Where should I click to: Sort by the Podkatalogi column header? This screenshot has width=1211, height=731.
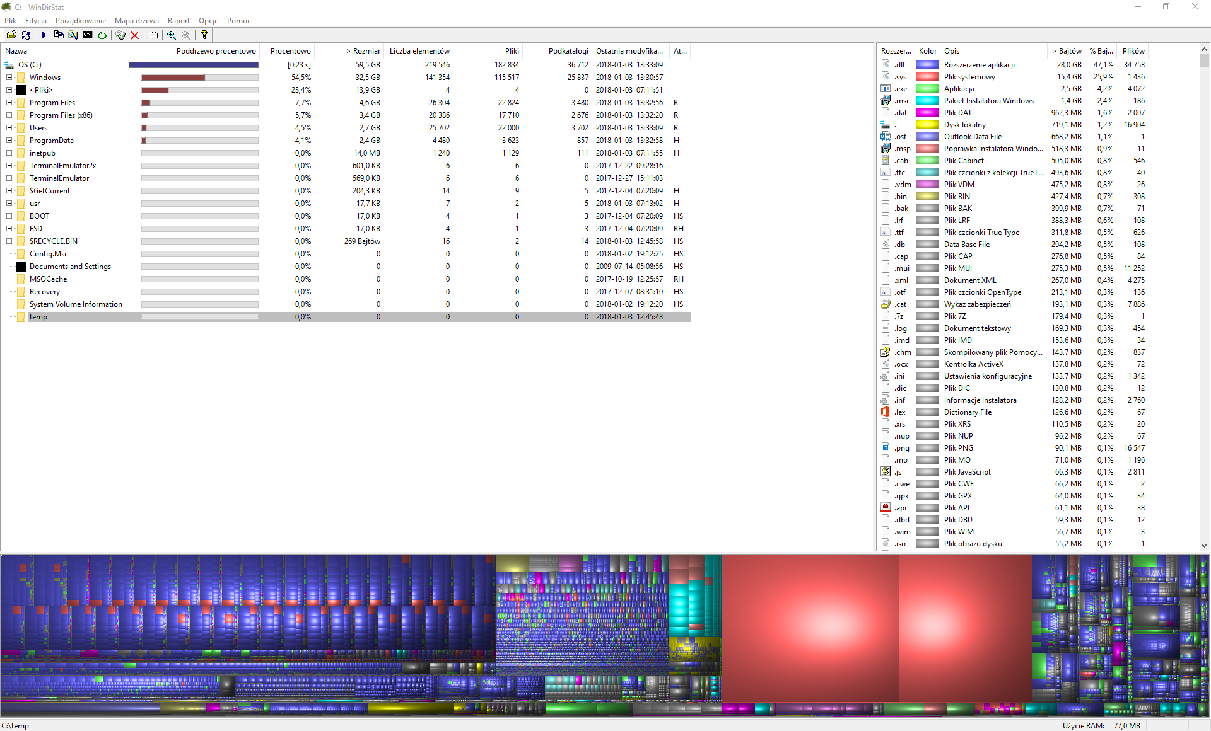558,51
